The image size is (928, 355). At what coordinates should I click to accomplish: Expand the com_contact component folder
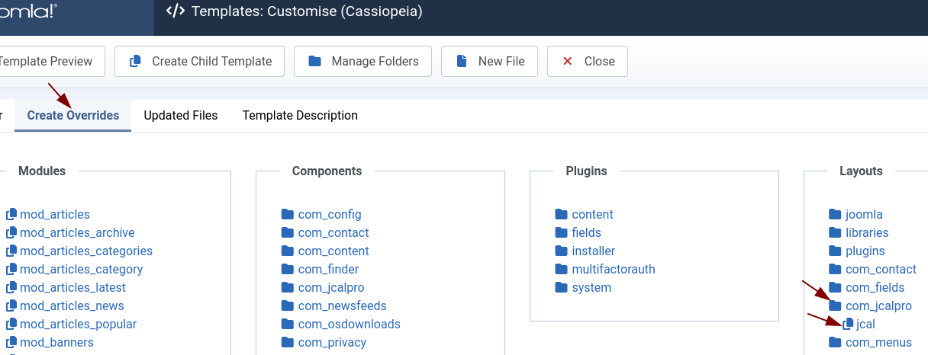coord(325,233)
